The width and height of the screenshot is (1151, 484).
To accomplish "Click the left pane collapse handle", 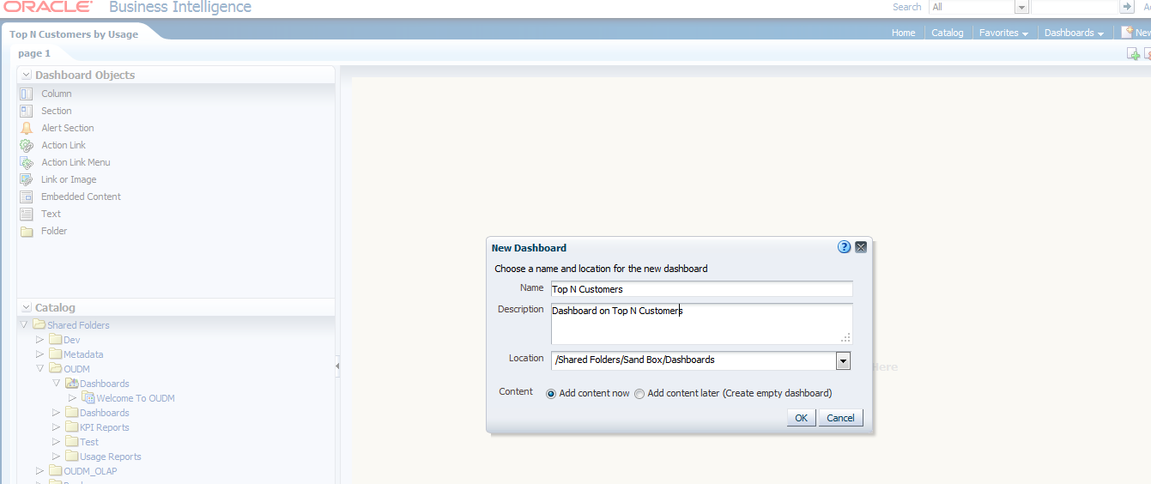I will click(337, 366).
